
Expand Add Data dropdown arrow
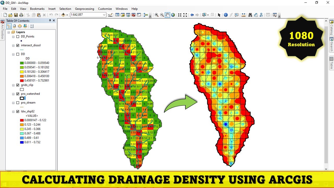[x=67, y=15]
